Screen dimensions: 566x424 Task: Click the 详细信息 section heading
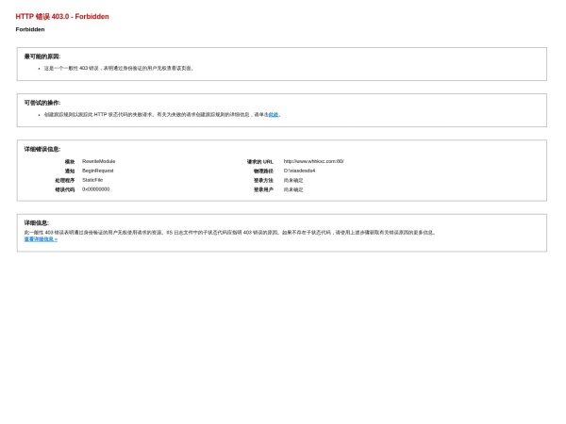[x=37, y=223]
